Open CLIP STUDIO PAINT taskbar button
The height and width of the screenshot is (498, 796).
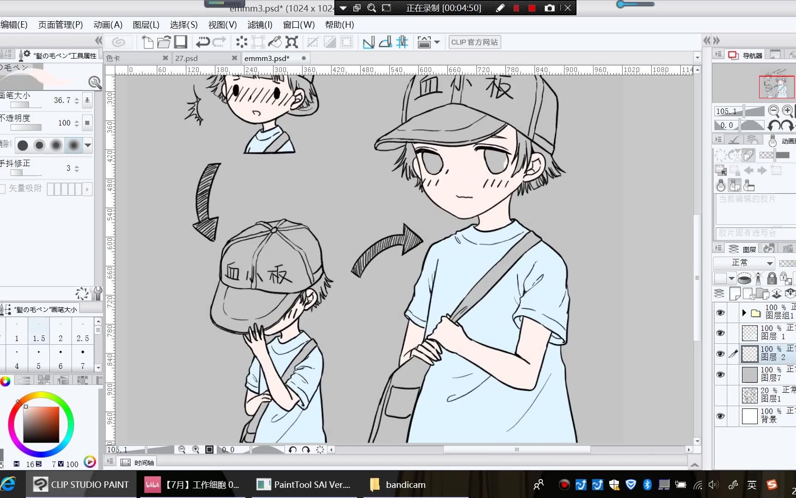81,485
